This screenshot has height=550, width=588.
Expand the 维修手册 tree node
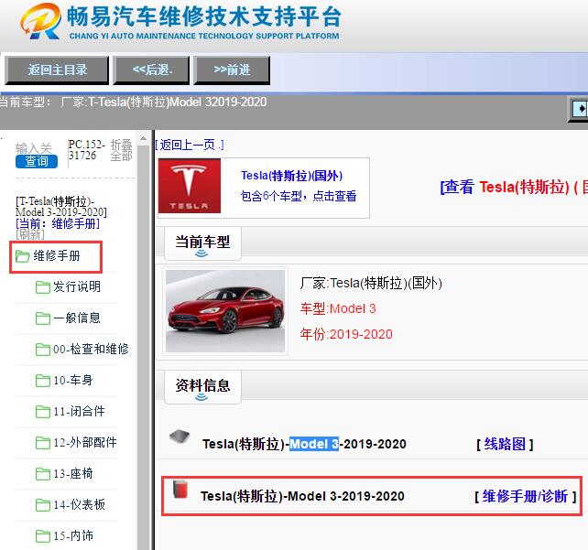tap(57, 256)
